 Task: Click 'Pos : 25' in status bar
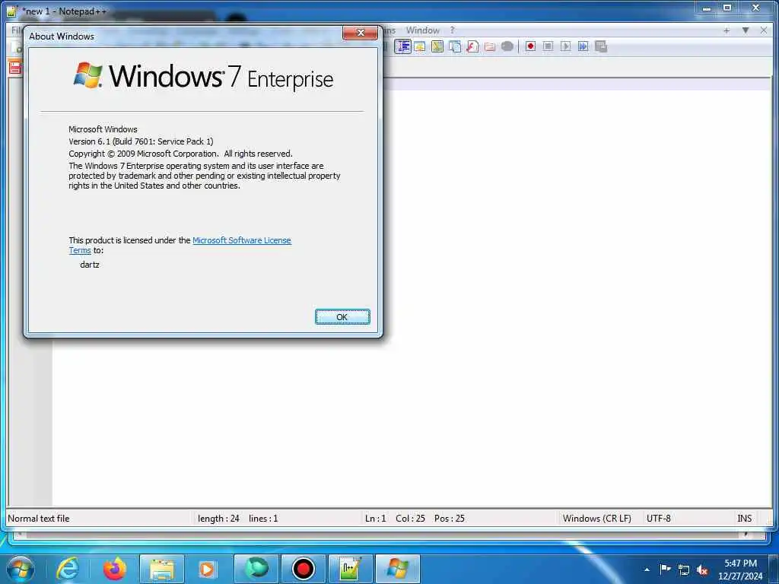(450, 519)
